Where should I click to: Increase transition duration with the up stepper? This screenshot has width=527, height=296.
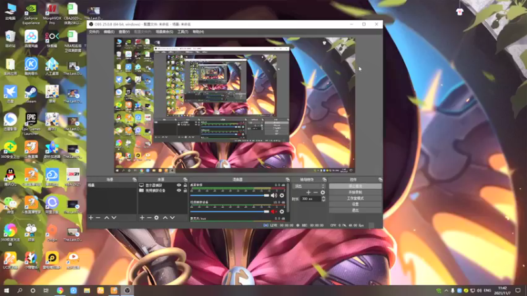coord(323,197)
